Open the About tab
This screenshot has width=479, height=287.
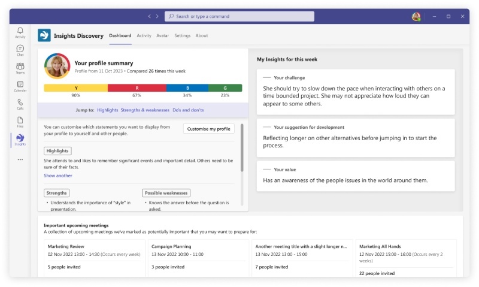pos(202,35)
